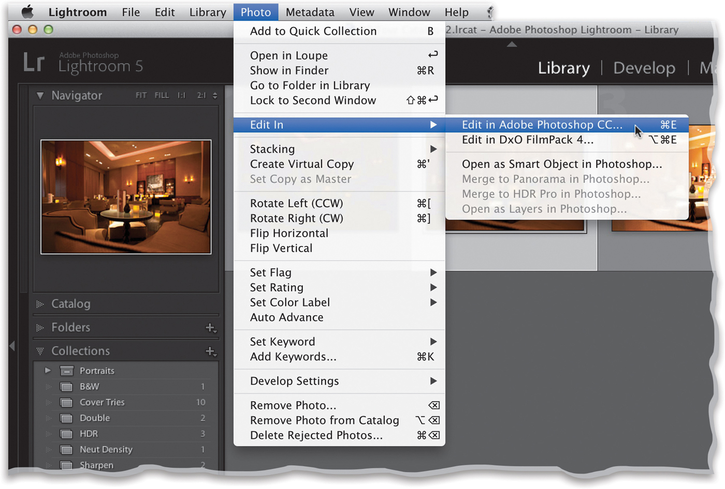Open the Metadata menu

click(x=310, y=12)
